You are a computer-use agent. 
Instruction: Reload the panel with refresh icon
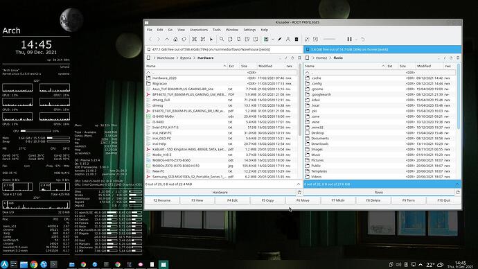click(x=184, y=40)
